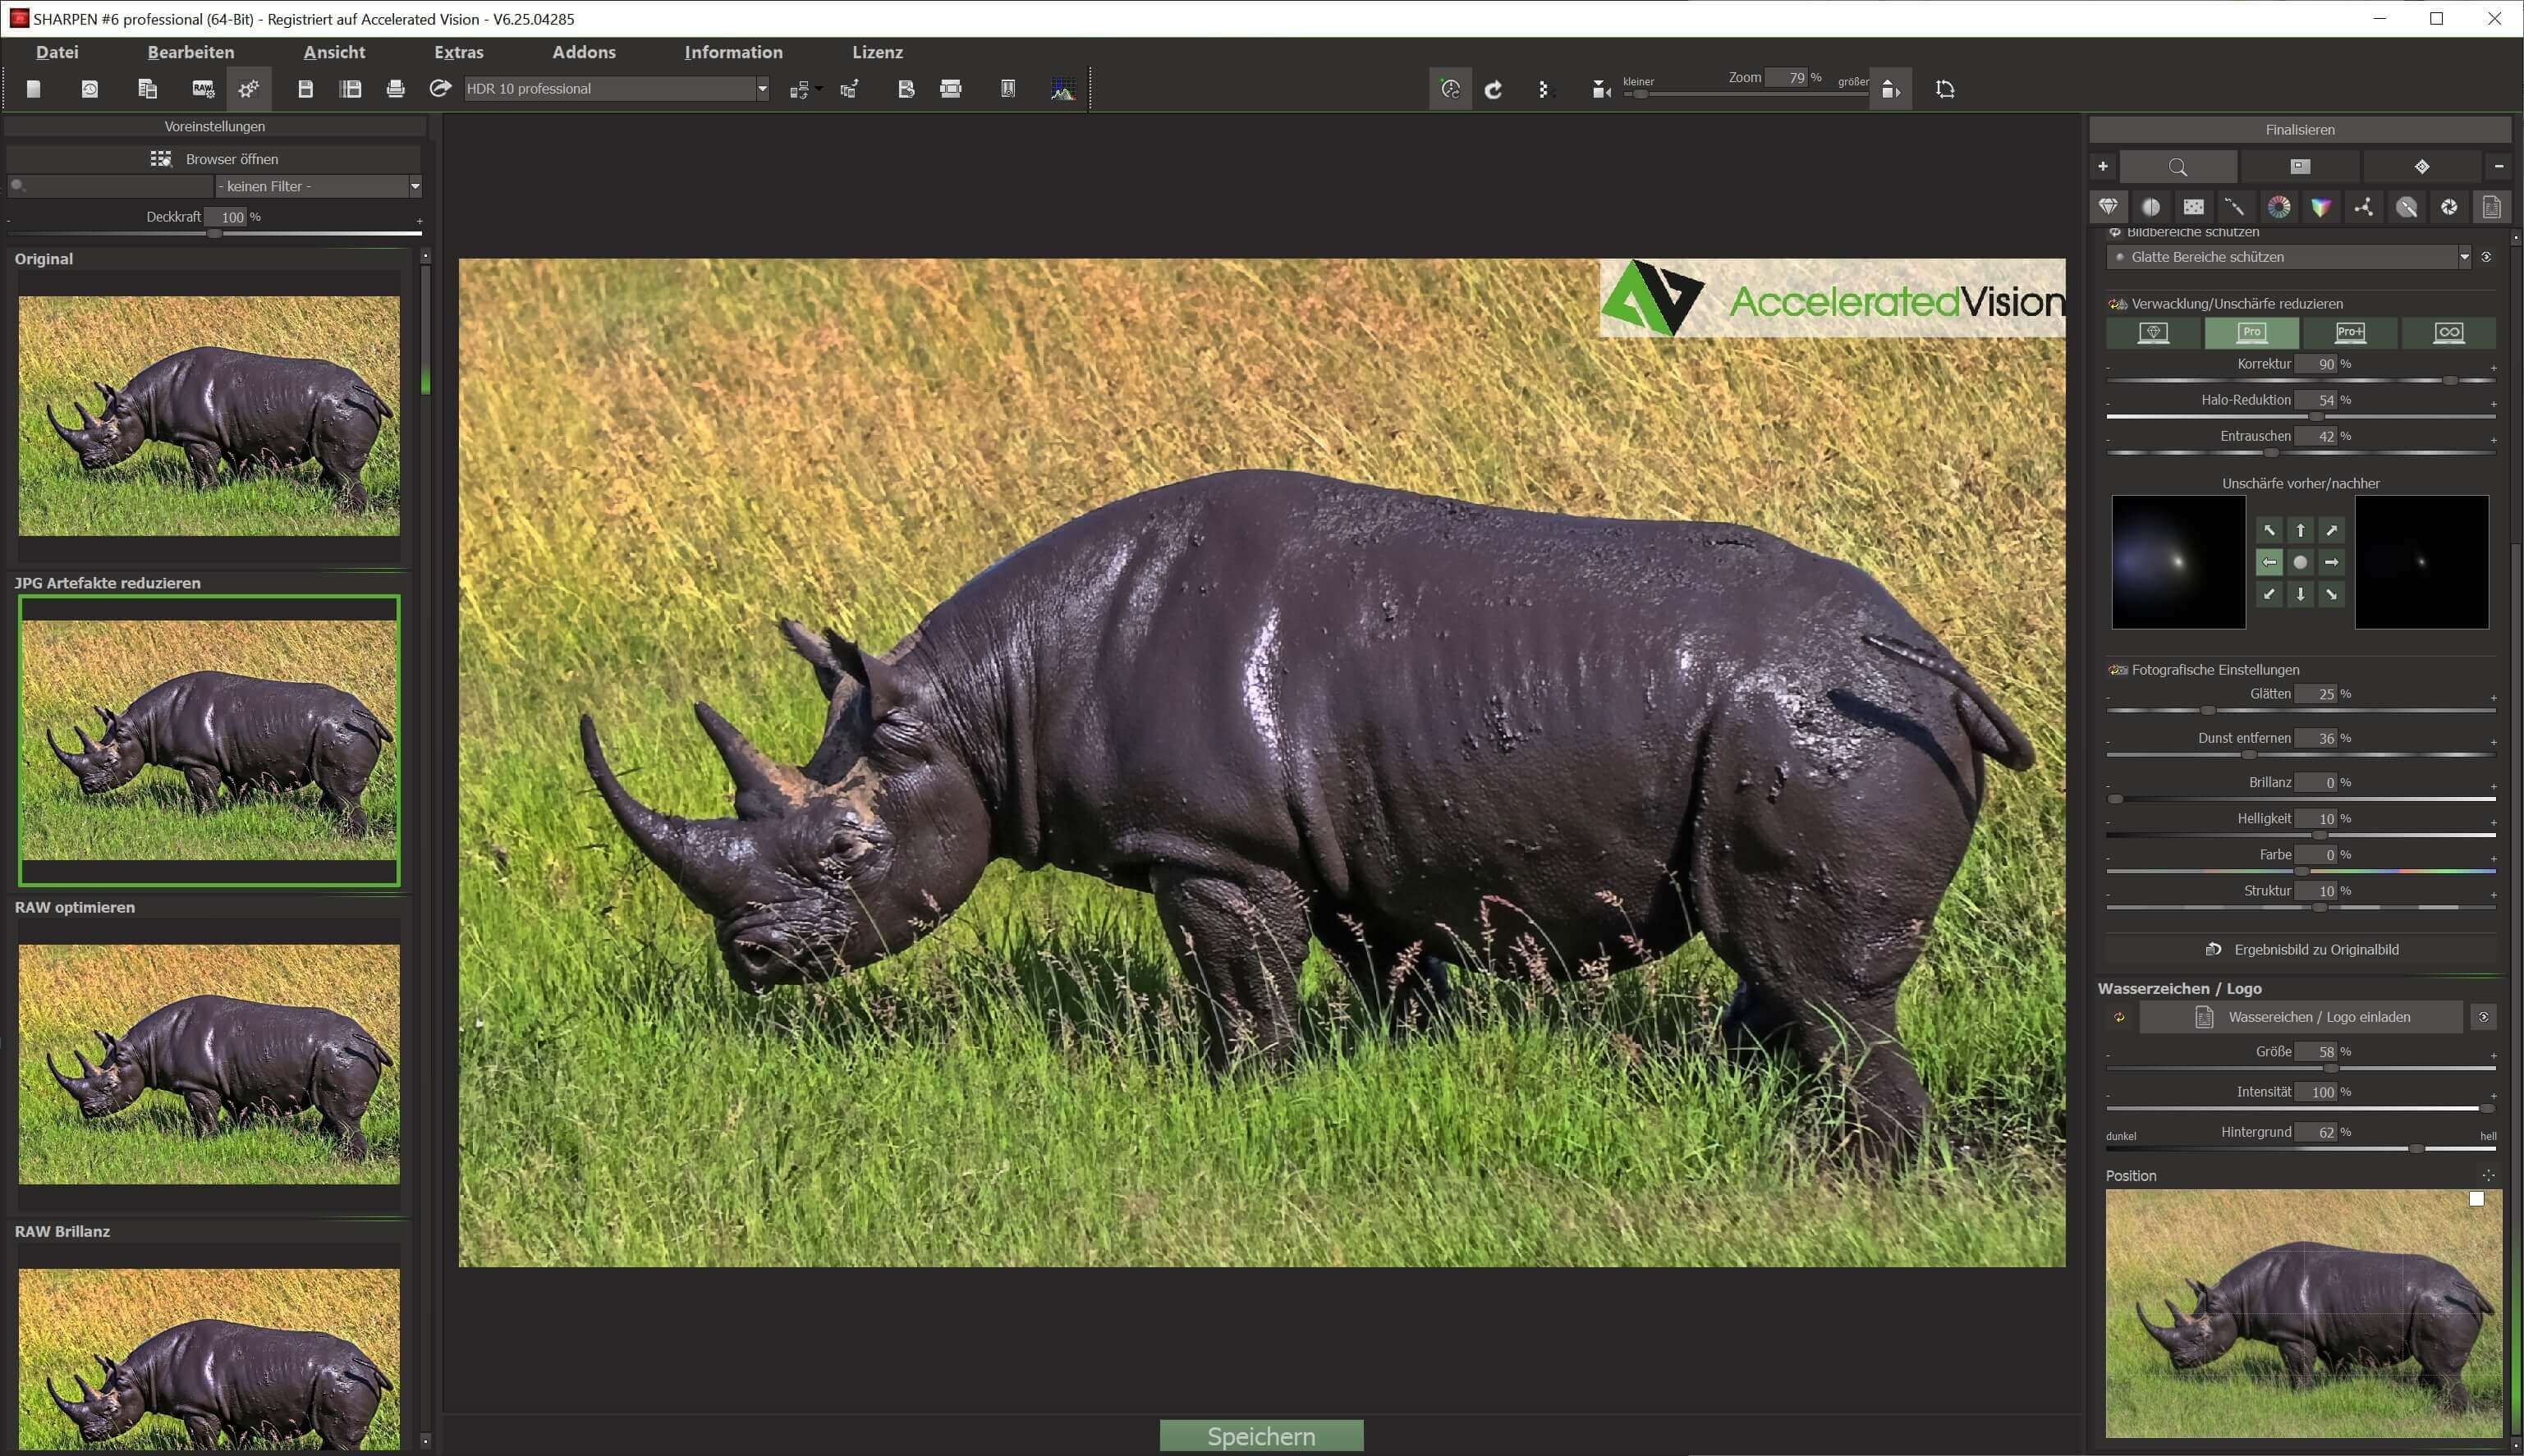This screenshot has width=2524, height=1456.
Task: Click the diamond icon below Finalisieren
Action: [x=2421, y=166]
